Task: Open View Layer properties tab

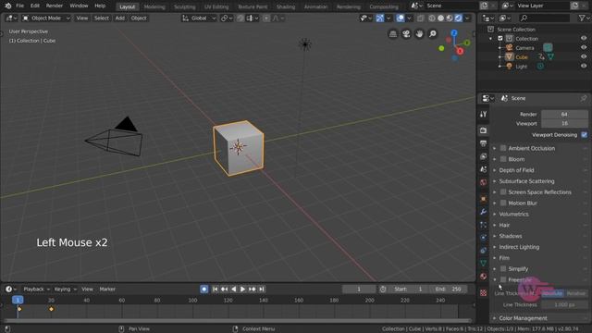Action: pos(483,156)
